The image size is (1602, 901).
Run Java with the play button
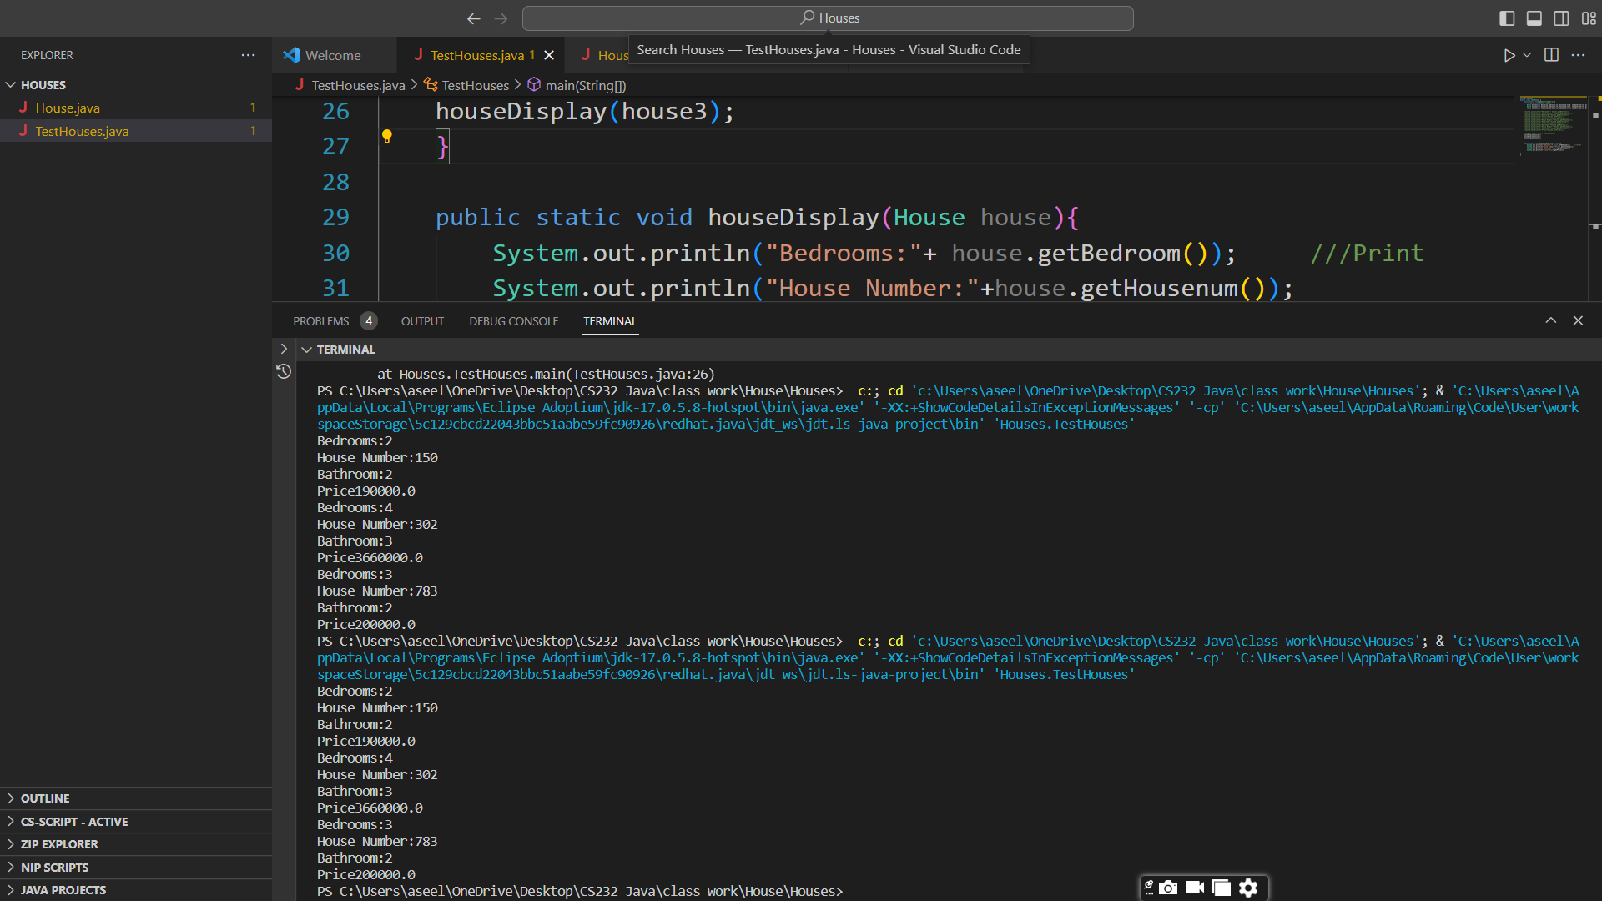pos(1509,55)
